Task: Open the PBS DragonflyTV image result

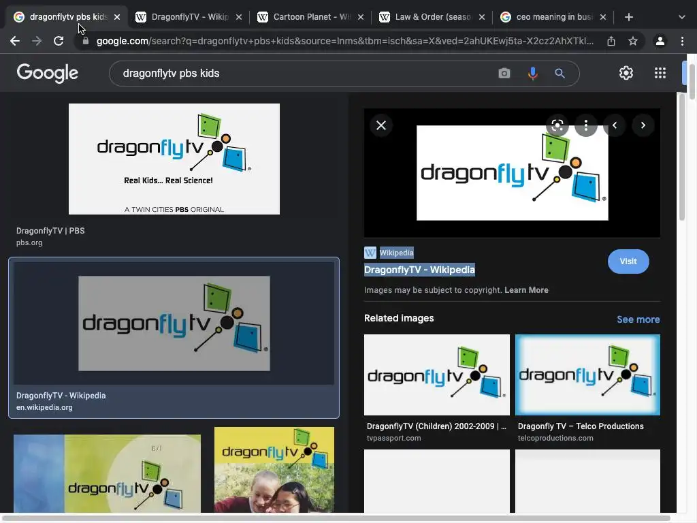Action: pyautogui.click(x=174, y=159)
